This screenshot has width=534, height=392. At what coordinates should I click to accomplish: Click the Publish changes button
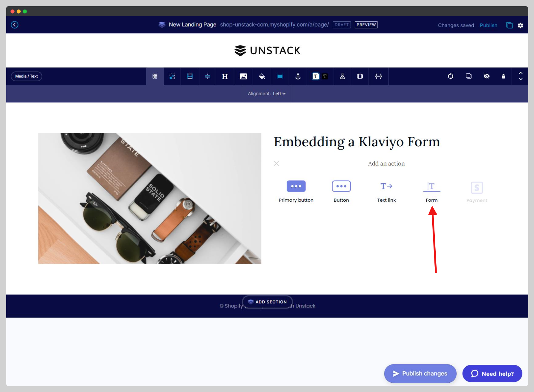(x=420, y=373)
